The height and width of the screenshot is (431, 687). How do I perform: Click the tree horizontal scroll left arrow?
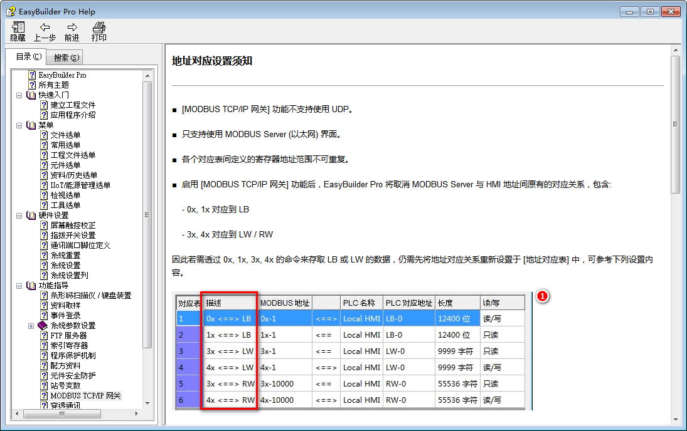pyautogui.click(x=17, y=413)
